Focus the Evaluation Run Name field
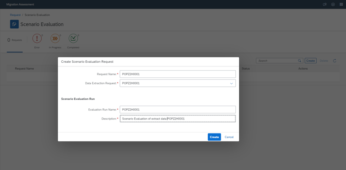Image resolution: width=346 pixels, height=170 pixels. (x=178, y=109)
